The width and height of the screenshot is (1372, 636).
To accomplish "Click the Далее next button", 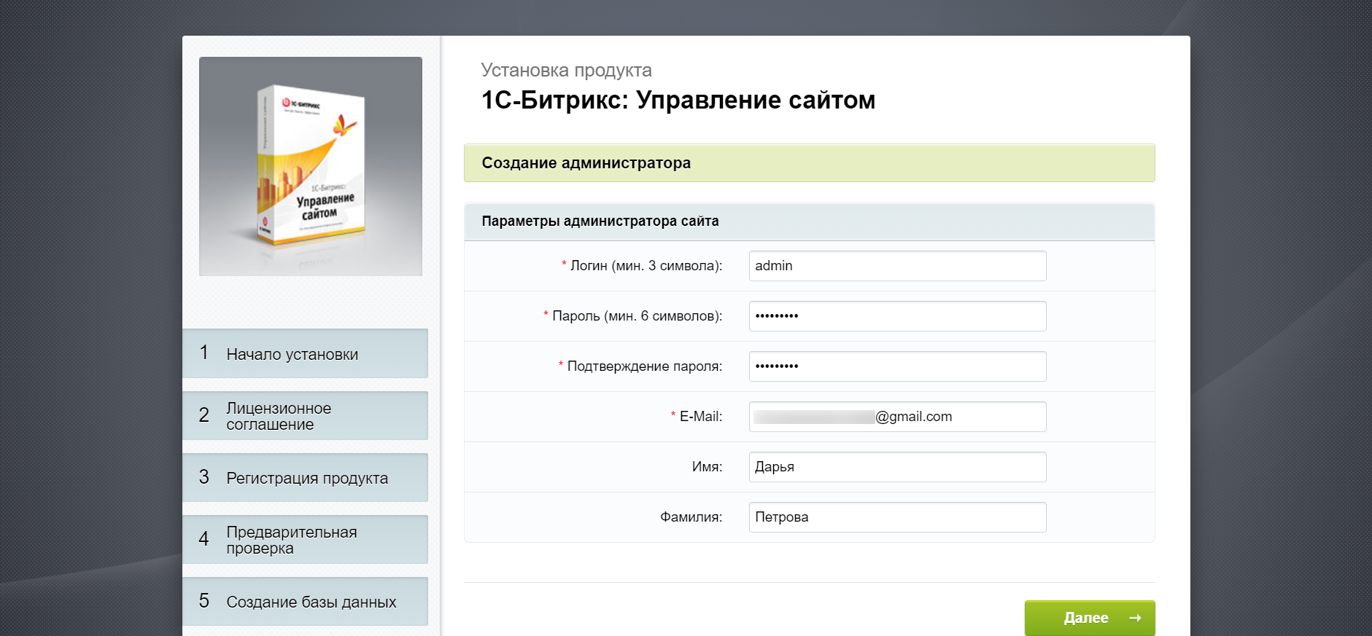I will pos(1090,618).
